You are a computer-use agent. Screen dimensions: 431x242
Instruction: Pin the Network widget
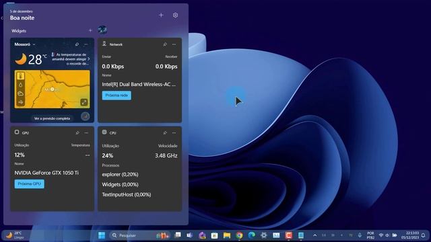point(165,44)
